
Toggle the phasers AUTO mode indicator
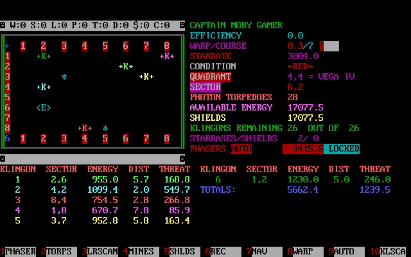coord(241,148)
